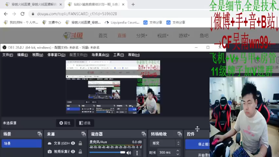This screenshot has height=157, width=279.
Task: Click 开始录制 start recording button
Action: coord(197,155)
